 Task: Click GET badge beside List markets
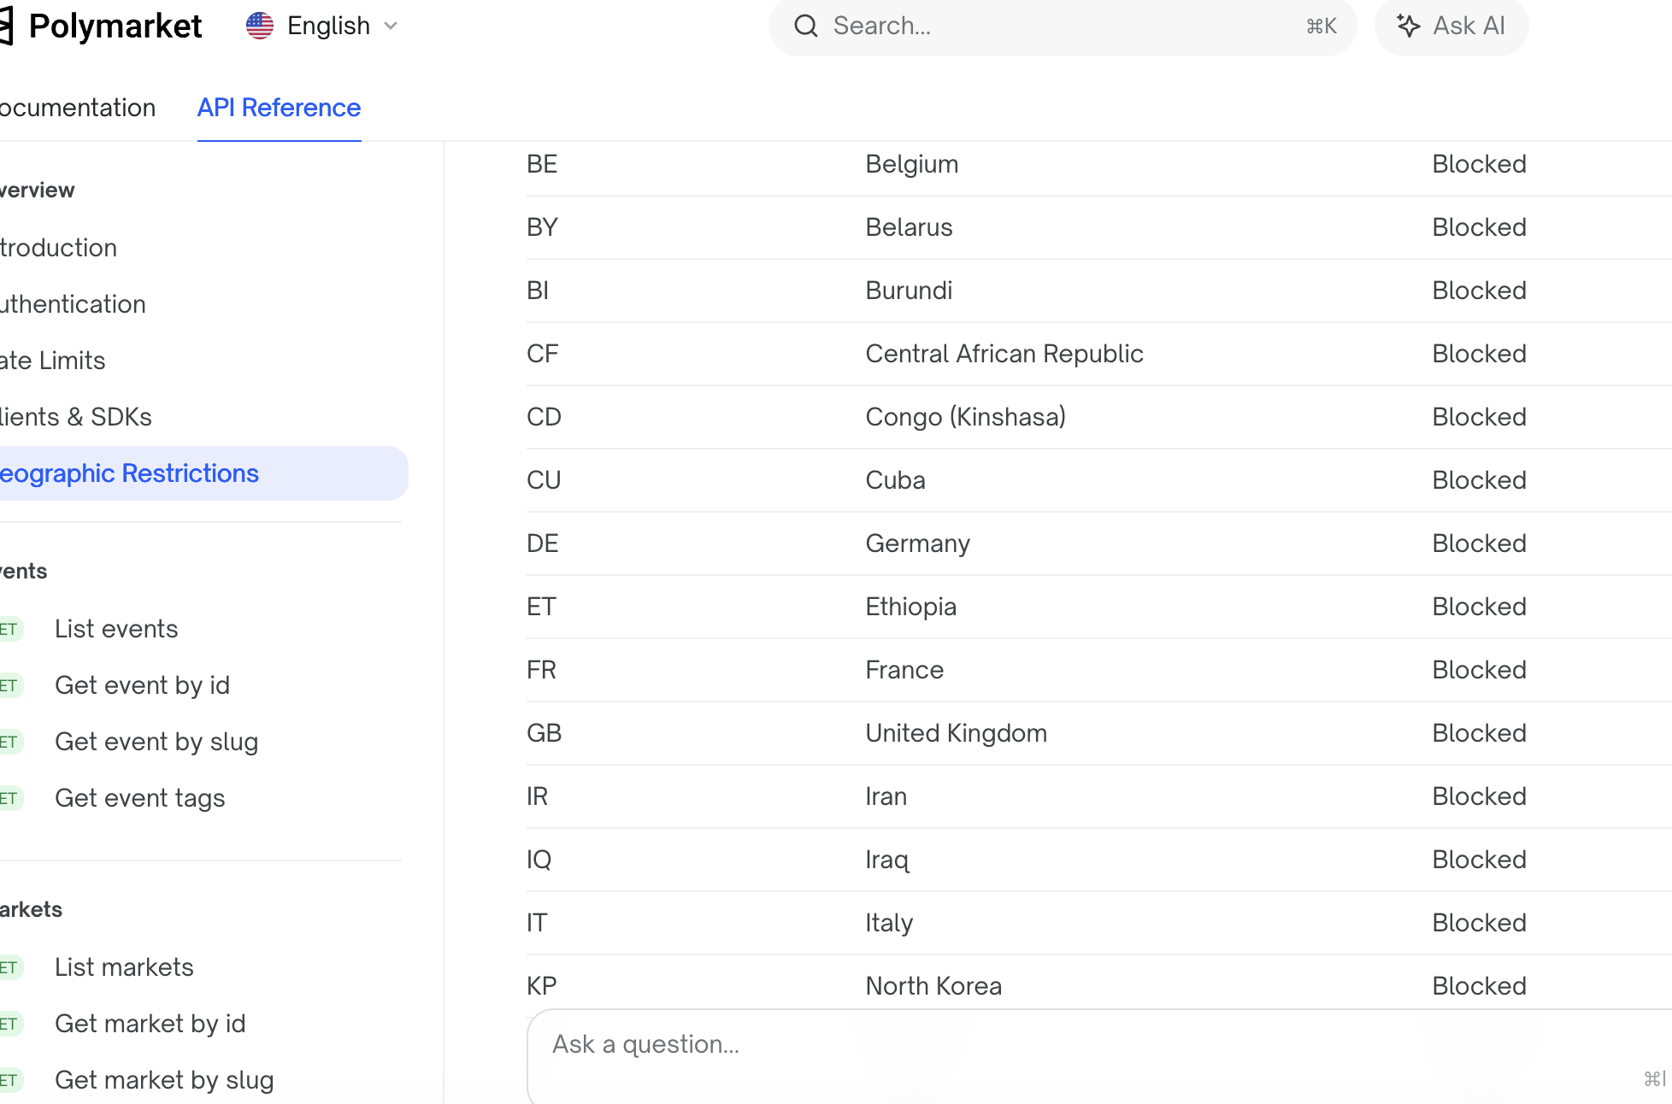tap(9, 968)
